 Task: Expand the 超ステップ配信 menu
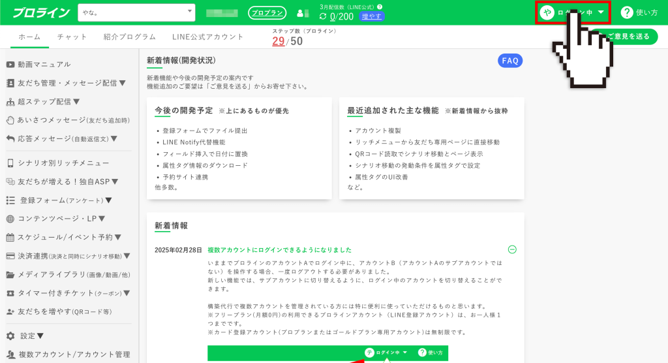[x=48, y=101]
